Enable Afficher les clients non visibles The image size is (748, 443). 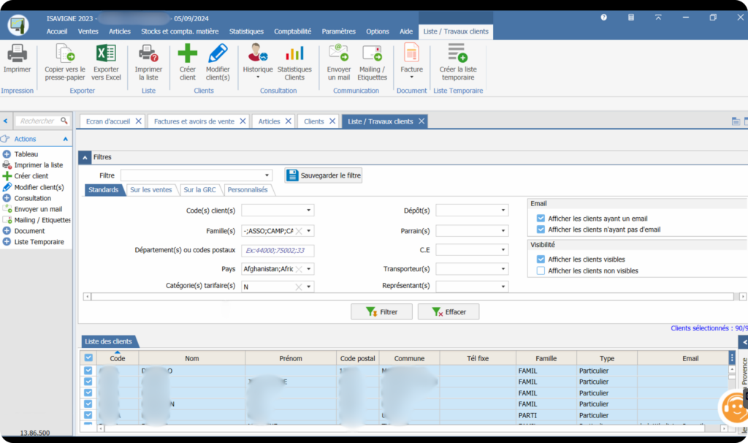541,270
